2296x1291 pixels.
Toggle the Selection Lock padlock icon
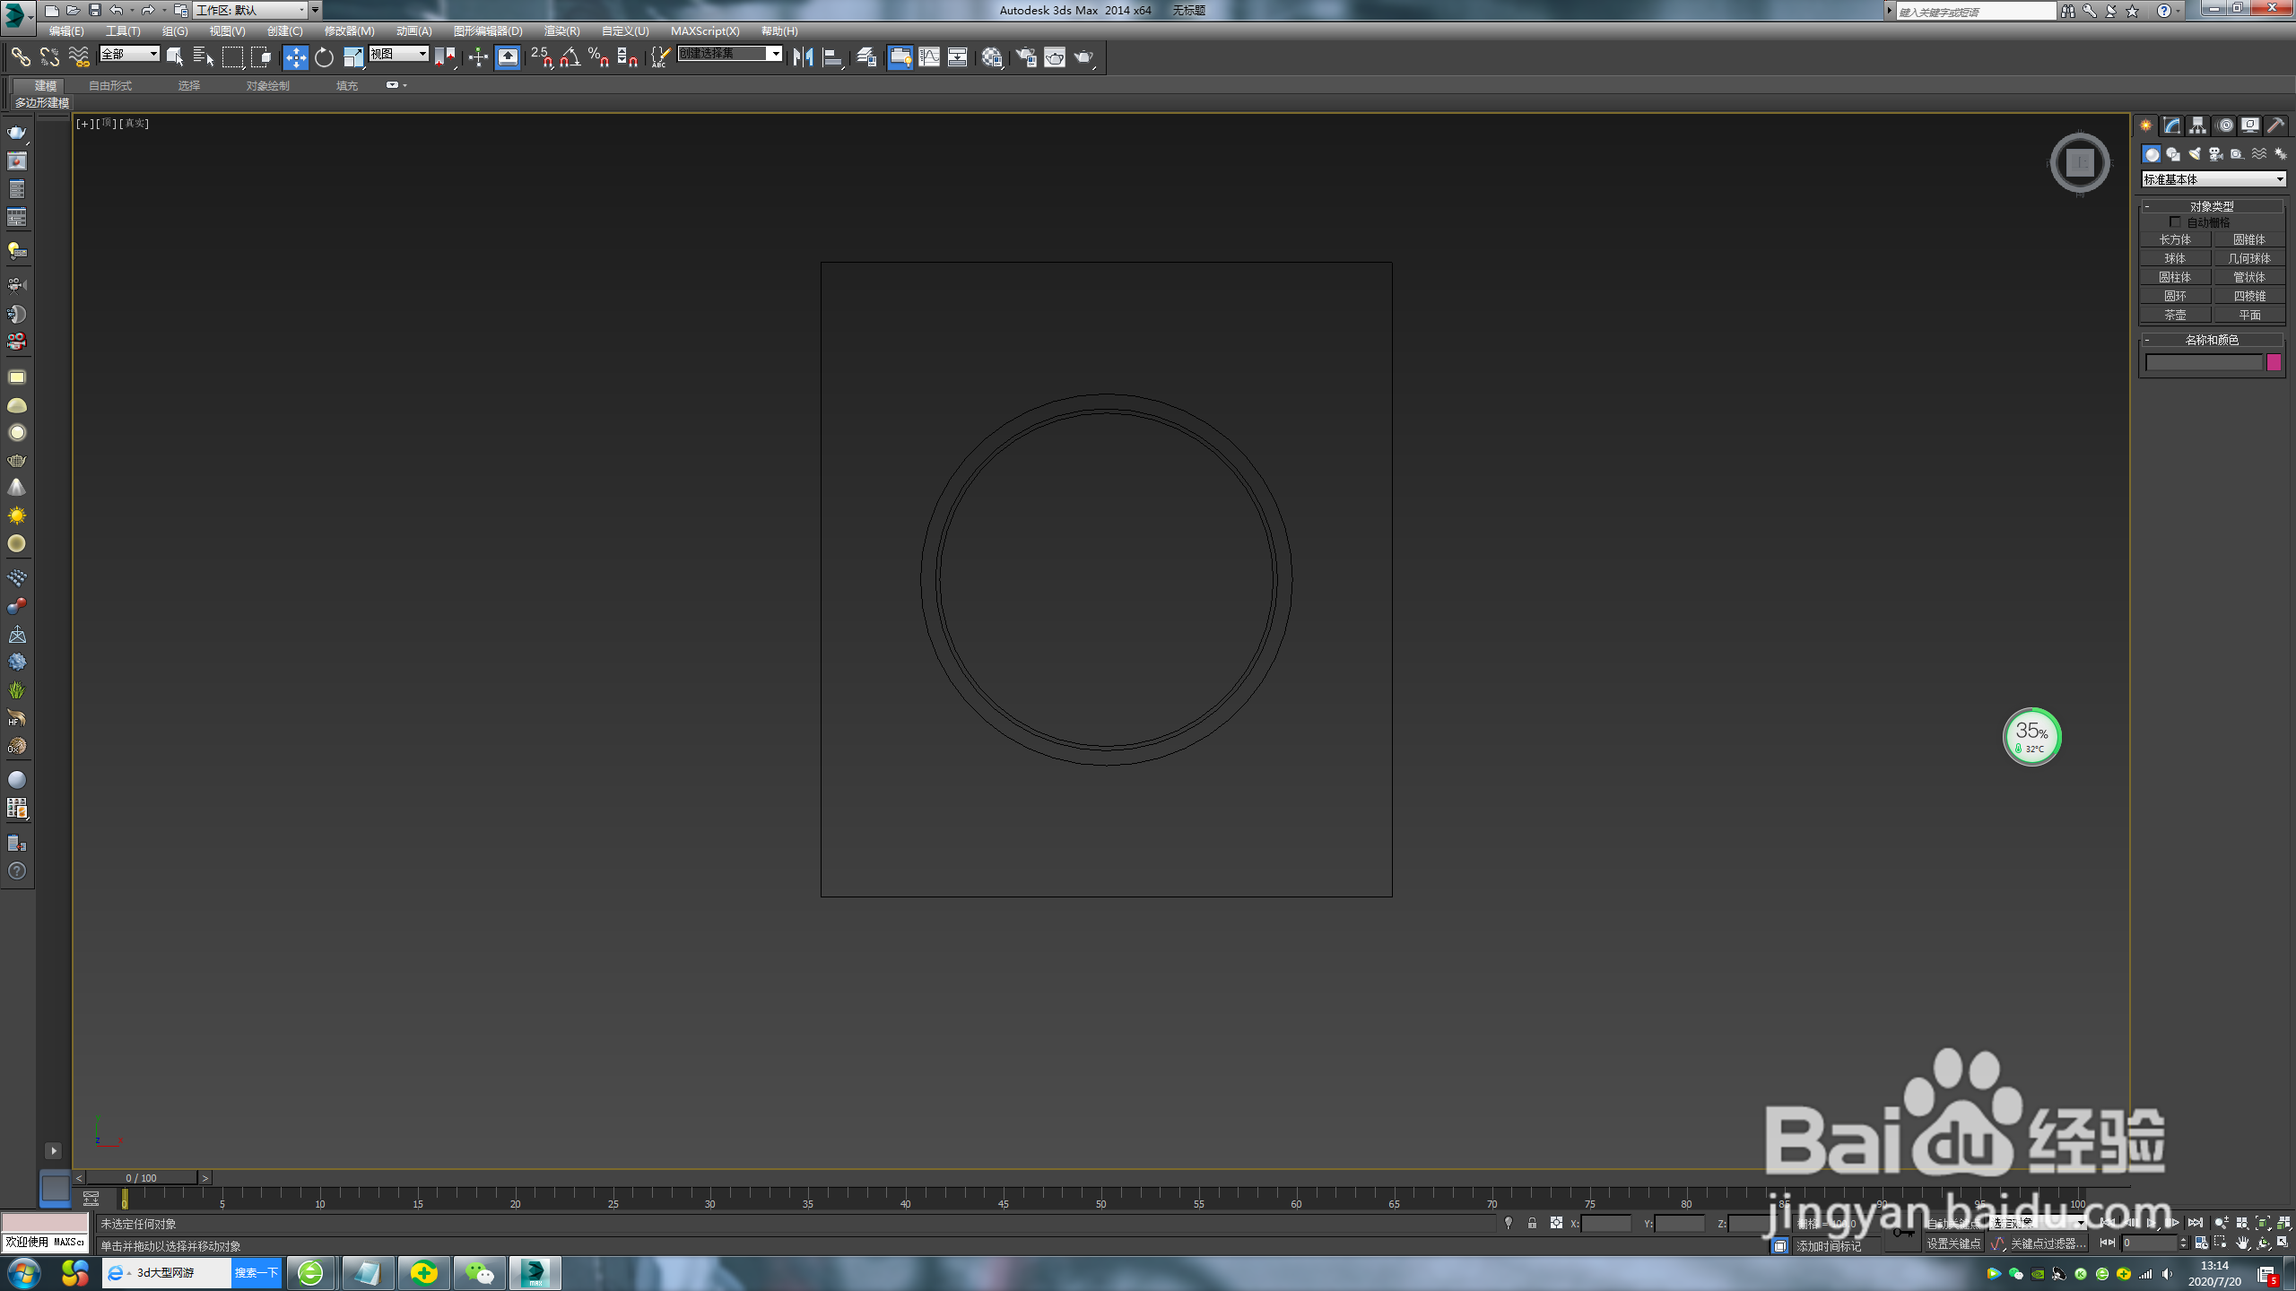[1532, 1223]
